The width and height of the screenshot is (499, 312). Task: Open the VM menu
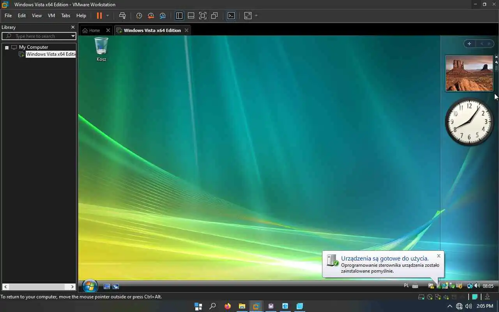51,16
